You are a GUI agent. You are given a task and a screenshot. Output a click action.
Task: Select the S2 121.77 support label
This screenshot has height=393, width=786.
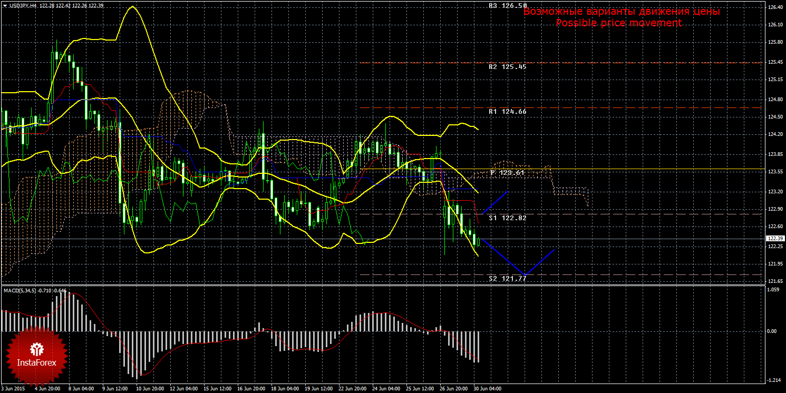point(507,279)
